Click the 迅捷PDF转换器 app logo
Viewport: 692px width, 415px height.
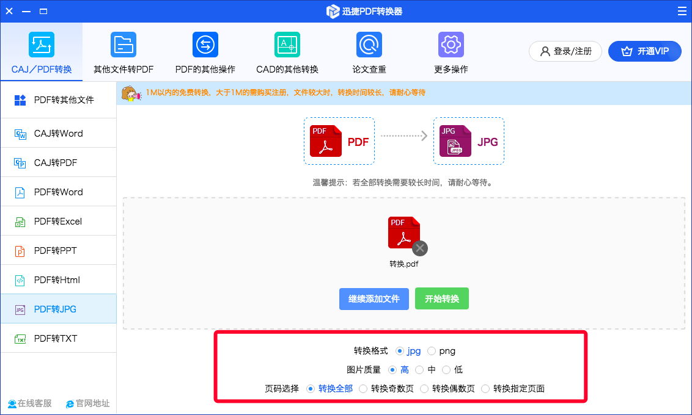click(333, 12)
